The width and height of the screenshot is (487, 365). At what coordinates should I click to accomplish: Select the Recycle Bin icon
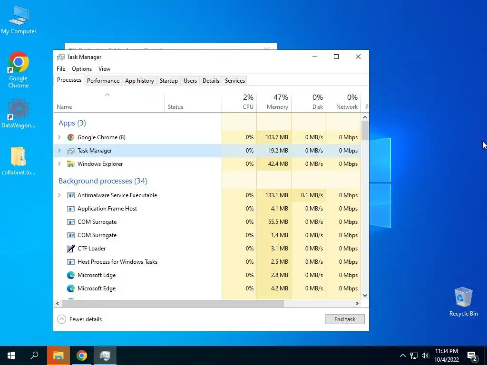(463, 302)
